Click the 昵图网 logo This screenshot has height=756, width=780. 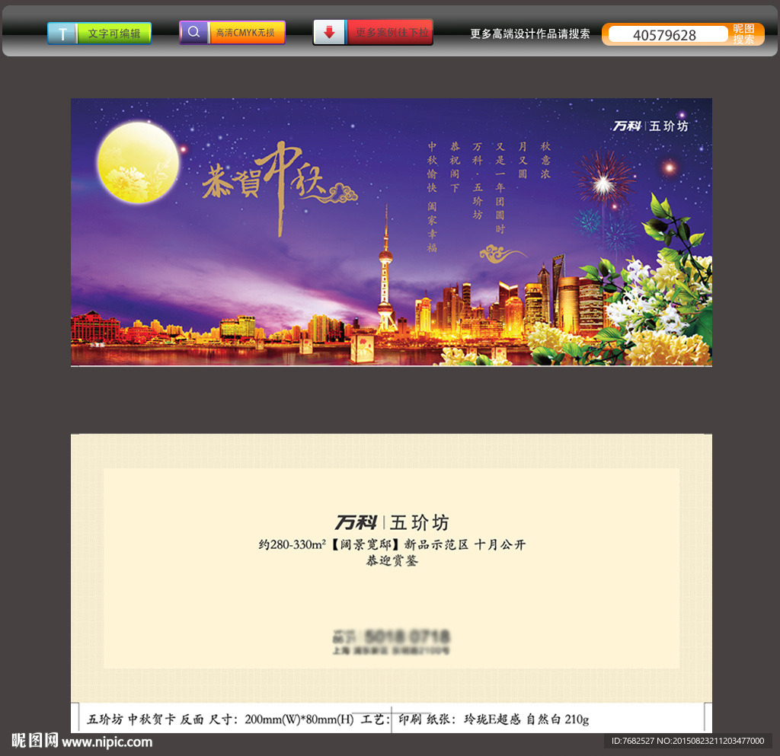pyautogui.click(x=35, y=741)
